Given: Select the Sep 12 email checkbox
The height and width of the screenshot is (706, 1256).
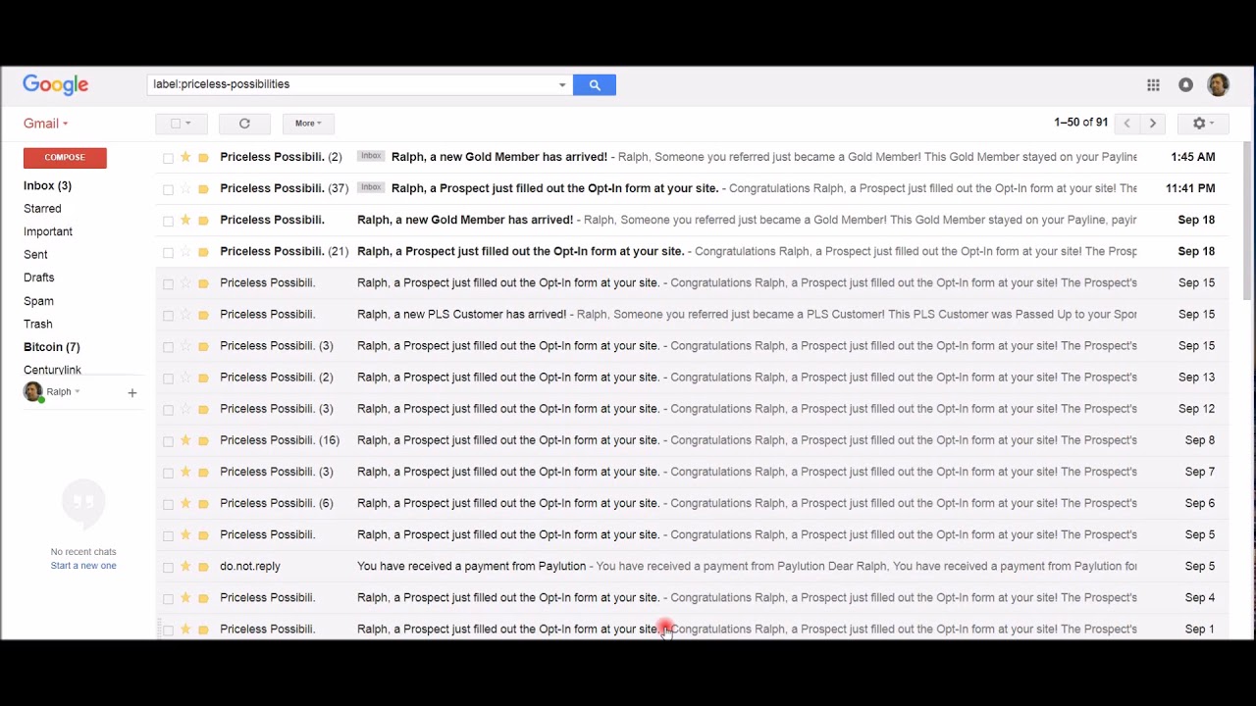Looking at the screenshot, I should click(x=168, y=409).
